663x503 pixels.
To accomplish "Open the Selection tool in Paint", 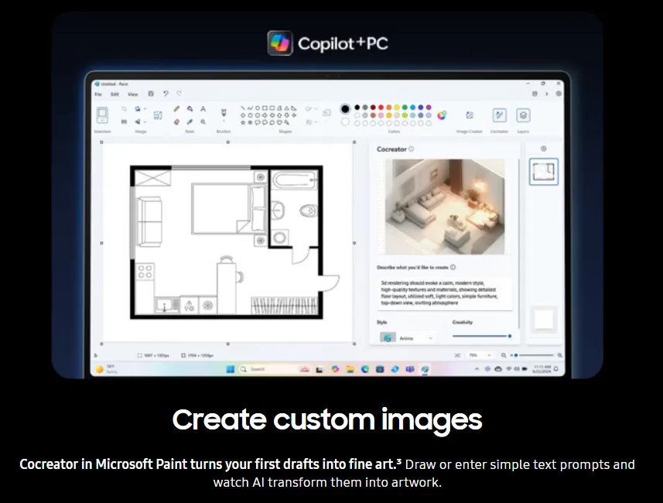I will click(x=102, y=115).
